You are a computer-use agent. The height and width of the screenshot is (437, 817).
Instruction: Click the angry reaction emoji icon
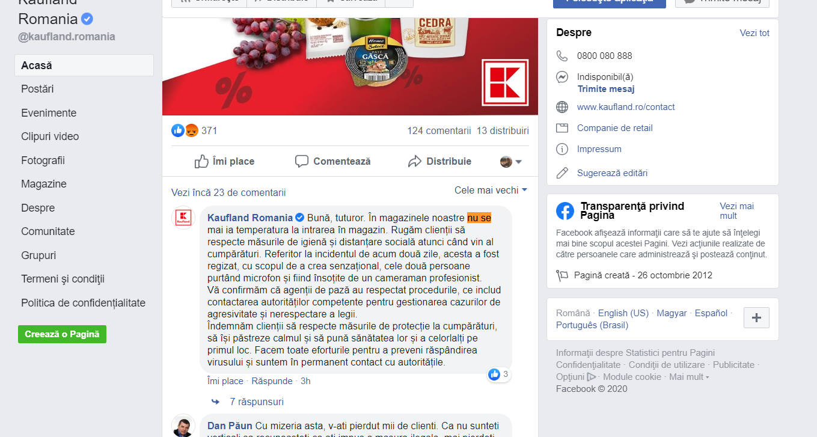(x=191, y=130)
